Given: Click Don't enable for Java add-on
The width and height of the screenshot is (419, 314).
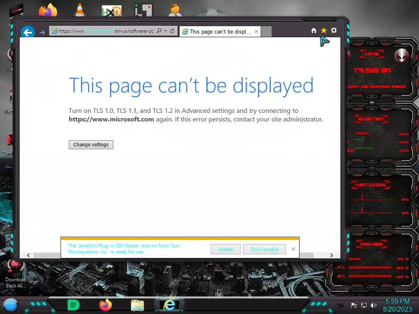Looking at the screenshot, I should [265, 249].
